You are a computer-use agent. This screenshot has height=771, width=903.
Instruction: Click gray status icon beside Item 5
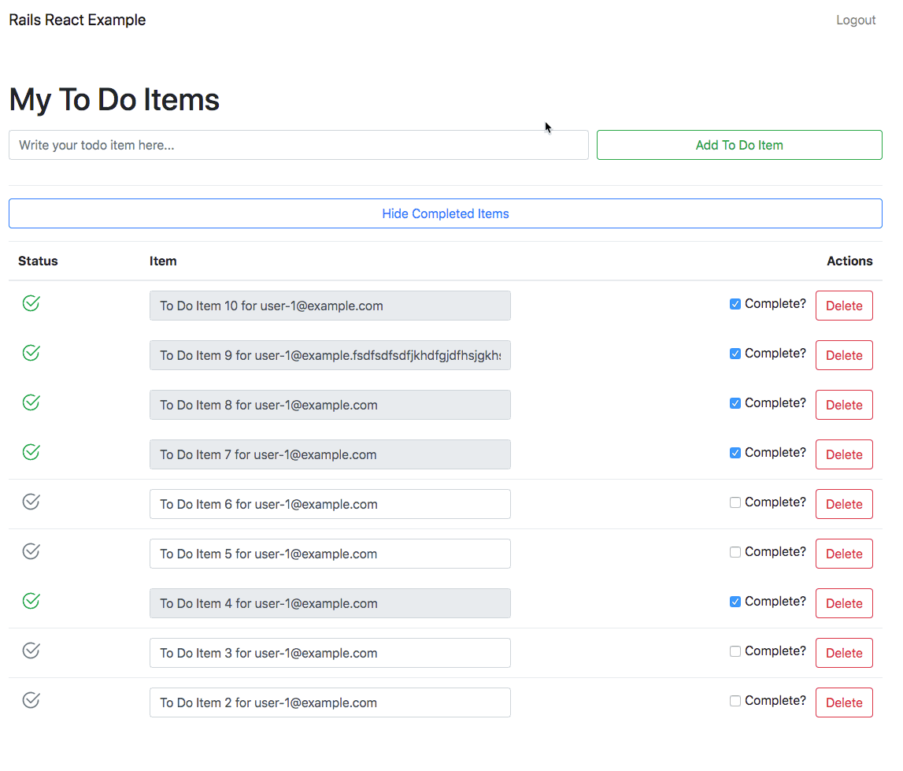[31, 551]
